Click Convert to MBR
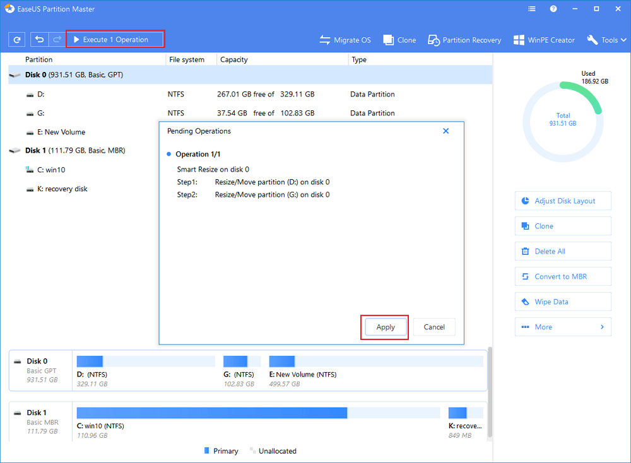 coord(563,276)
